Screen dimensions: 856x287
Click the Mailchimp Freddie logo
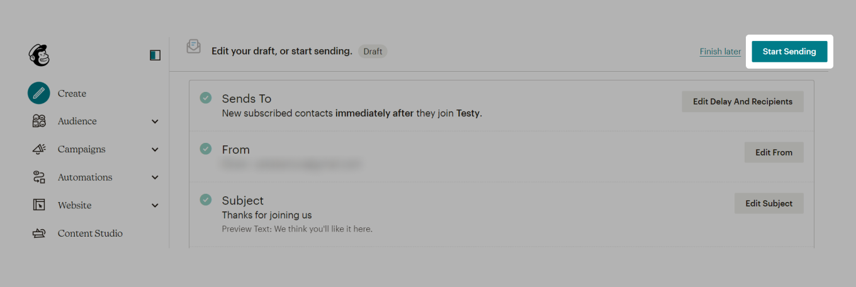39,55
